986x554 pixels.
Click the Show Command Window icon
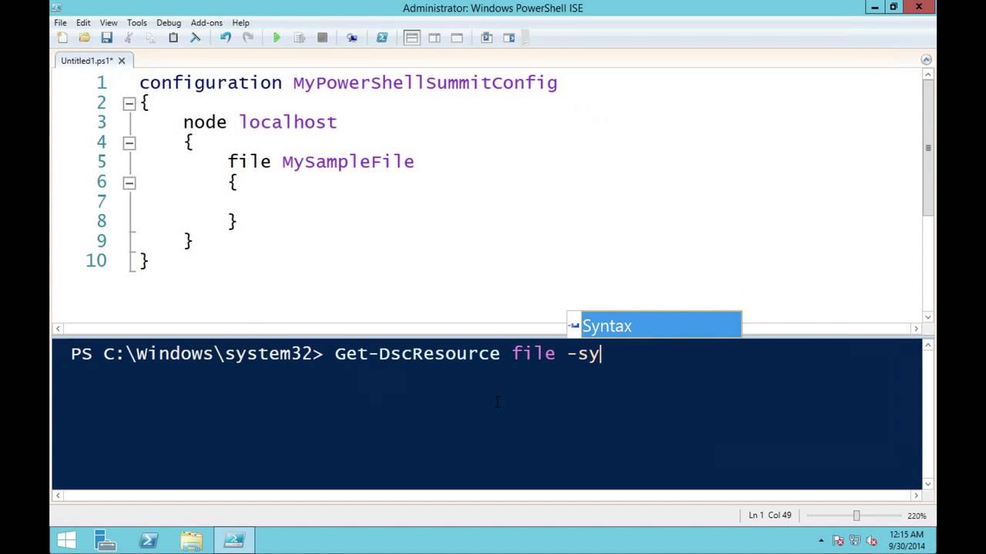coord(487,38)
